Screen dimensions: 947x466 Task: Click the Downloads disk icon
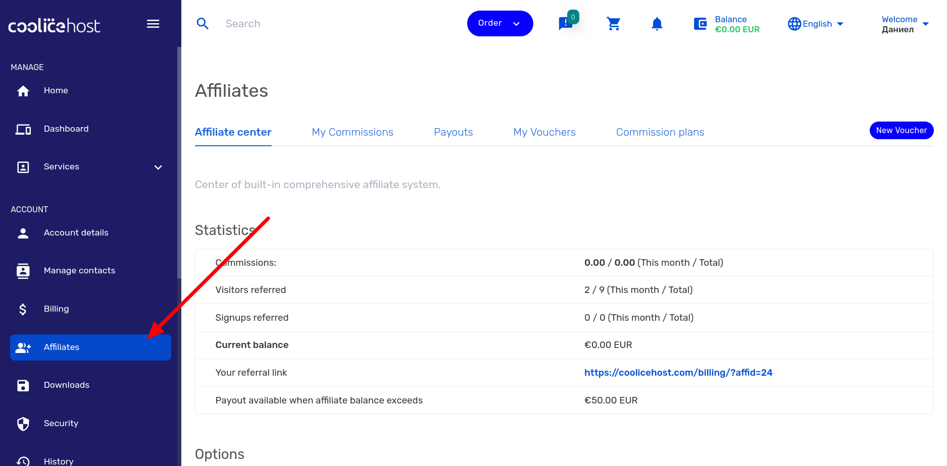point(23,385)
